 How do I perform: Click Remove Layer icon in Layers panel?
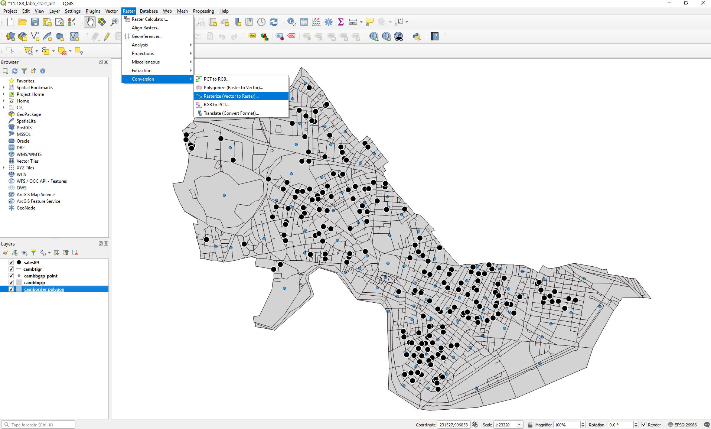coord(75,253)
